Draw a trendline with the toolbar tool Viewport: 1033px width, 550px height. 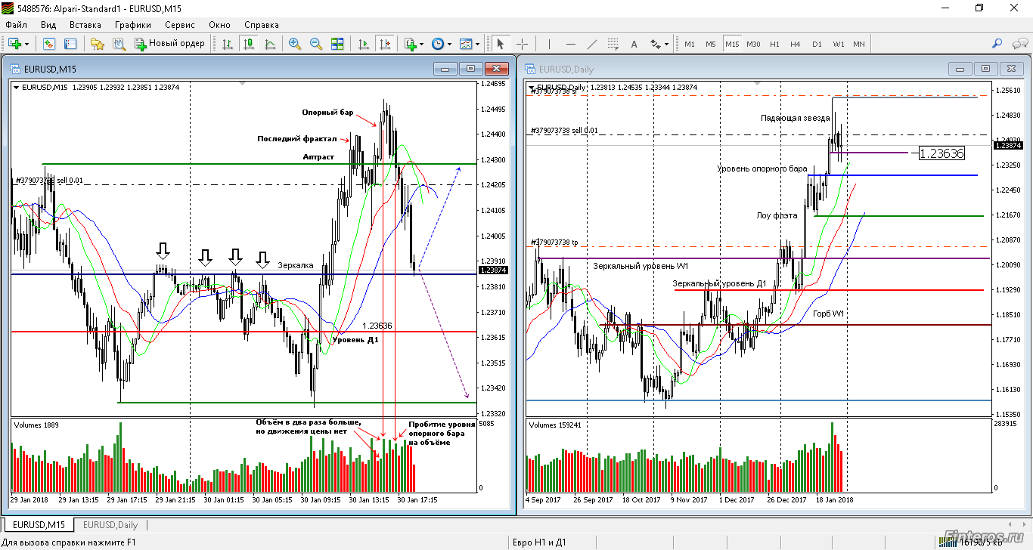(592, 44)
